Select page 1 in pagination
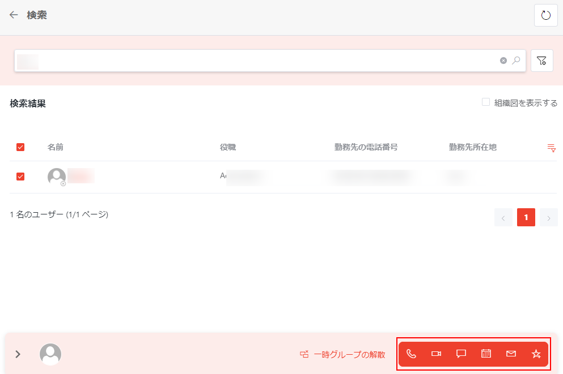Image resolution: width=563 pixels, height=374 pixels. click(x=526, y=217)
